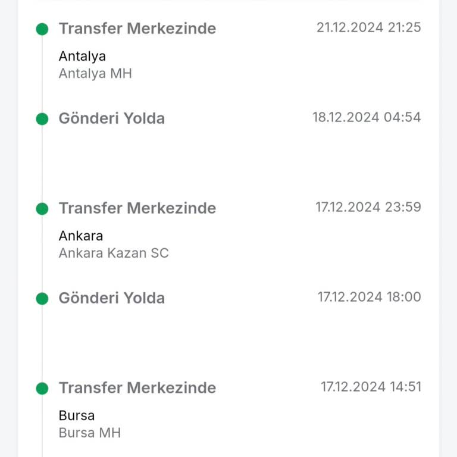
Task: Select the 18.12.2024 04:54 timestamp
Action: point(367,117)
